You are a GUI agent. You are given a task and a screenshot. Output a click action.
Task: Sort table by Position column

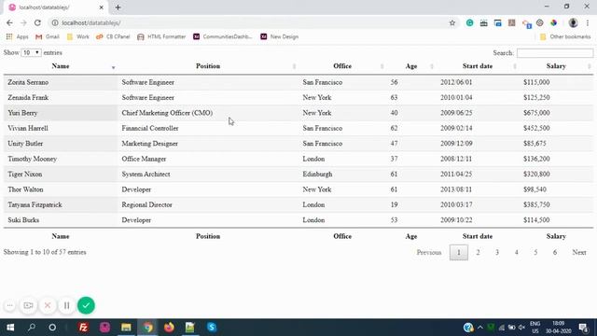(x=208, y=66)
